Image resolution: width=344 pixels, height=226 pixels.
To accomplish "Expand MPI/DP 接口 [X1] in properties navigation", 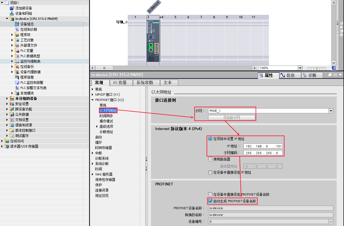I will click(93, 95).
